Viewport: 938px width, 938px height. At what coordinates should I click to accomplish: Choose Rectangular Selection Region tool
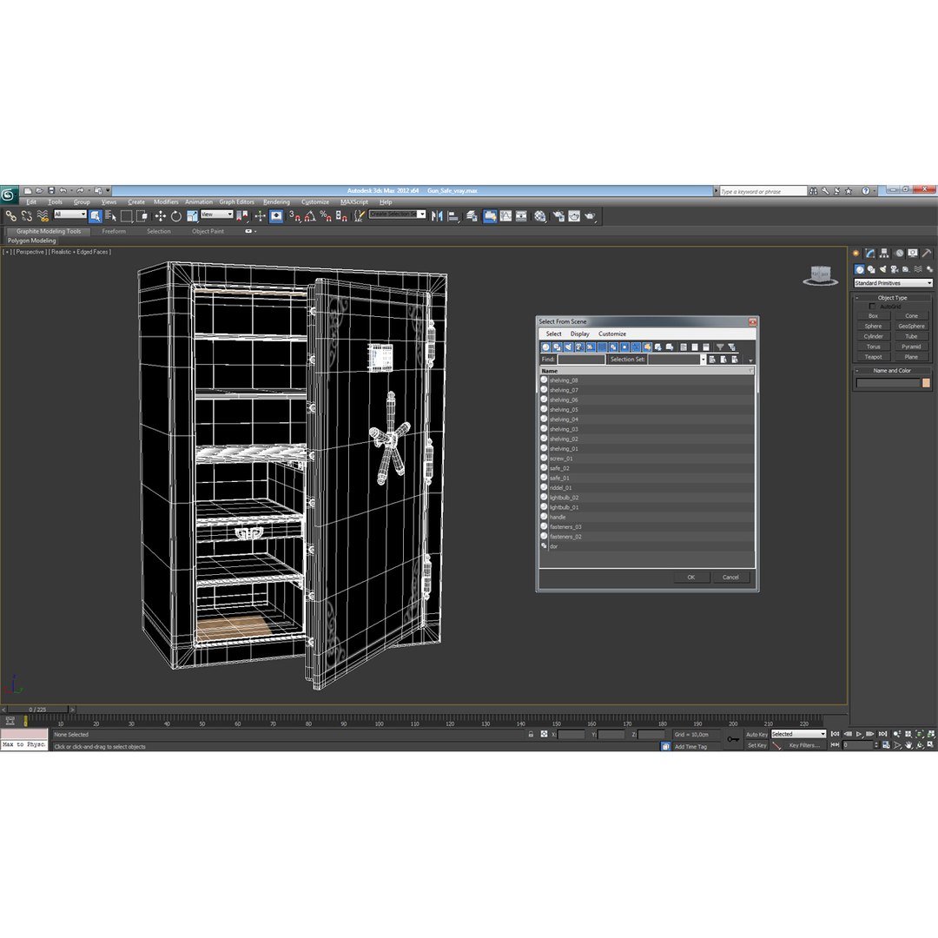[x=126, y=216]
